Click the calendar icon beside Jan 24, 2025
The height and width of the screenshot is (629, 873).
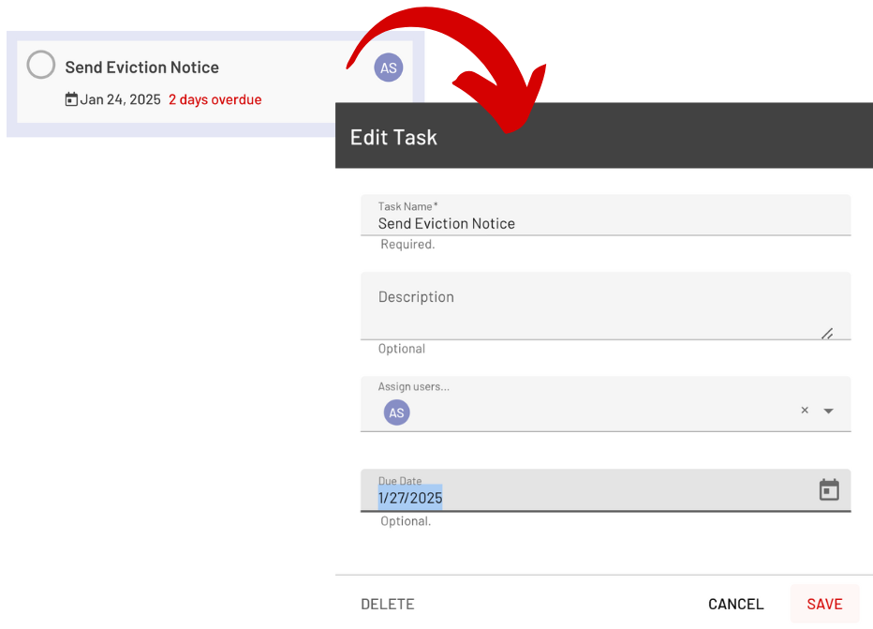pos(71,99)
